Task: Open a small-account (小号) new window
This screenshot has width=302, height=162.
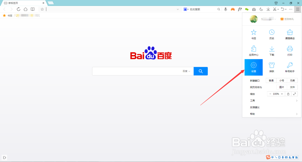Action: click(x=281, y=81)
